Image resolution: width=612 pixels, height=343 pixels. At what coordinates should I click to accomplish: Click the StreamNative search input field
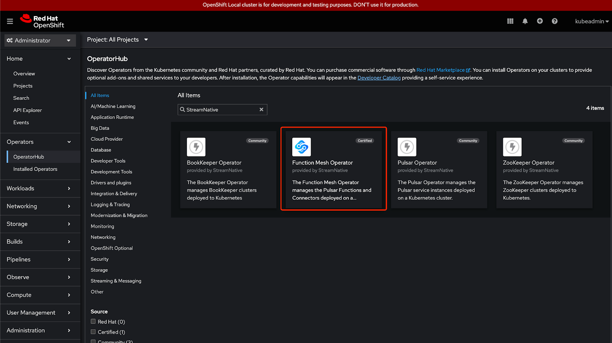point(222,109)
